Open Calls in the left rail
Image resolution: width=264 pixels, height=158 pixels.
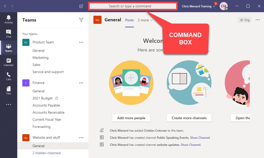click(9, 76)
